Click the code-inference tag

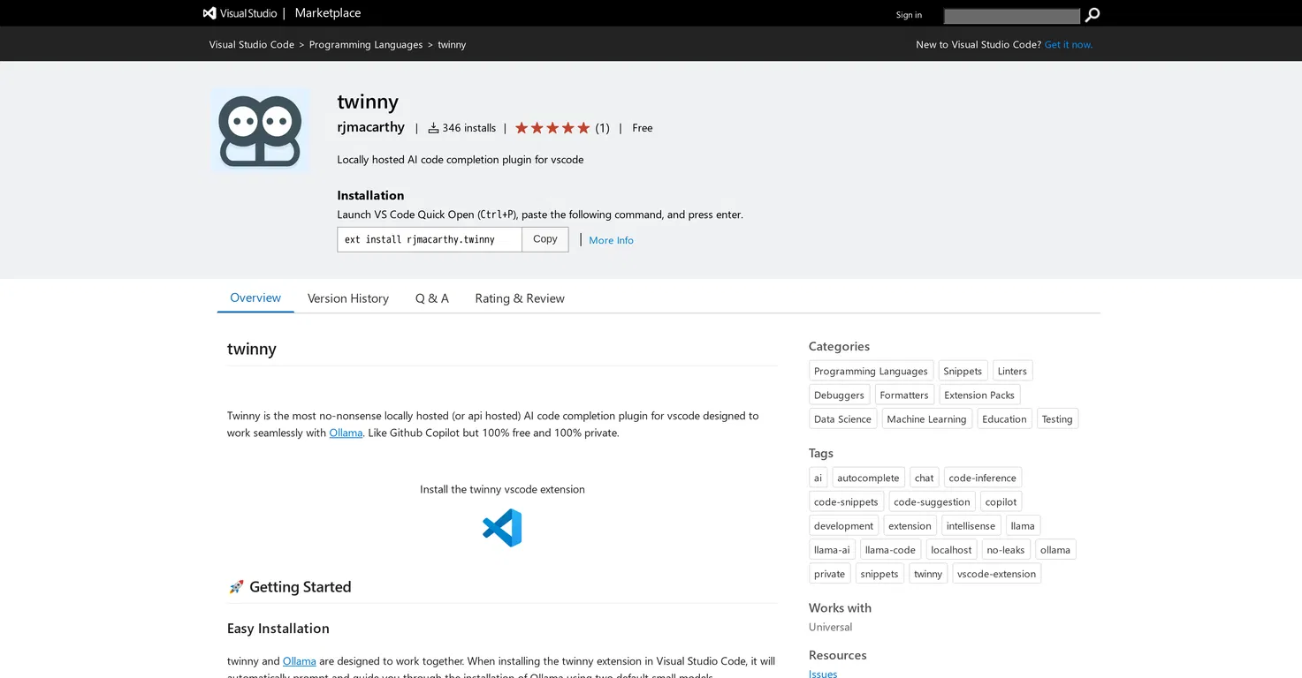(x=983, y=478)
